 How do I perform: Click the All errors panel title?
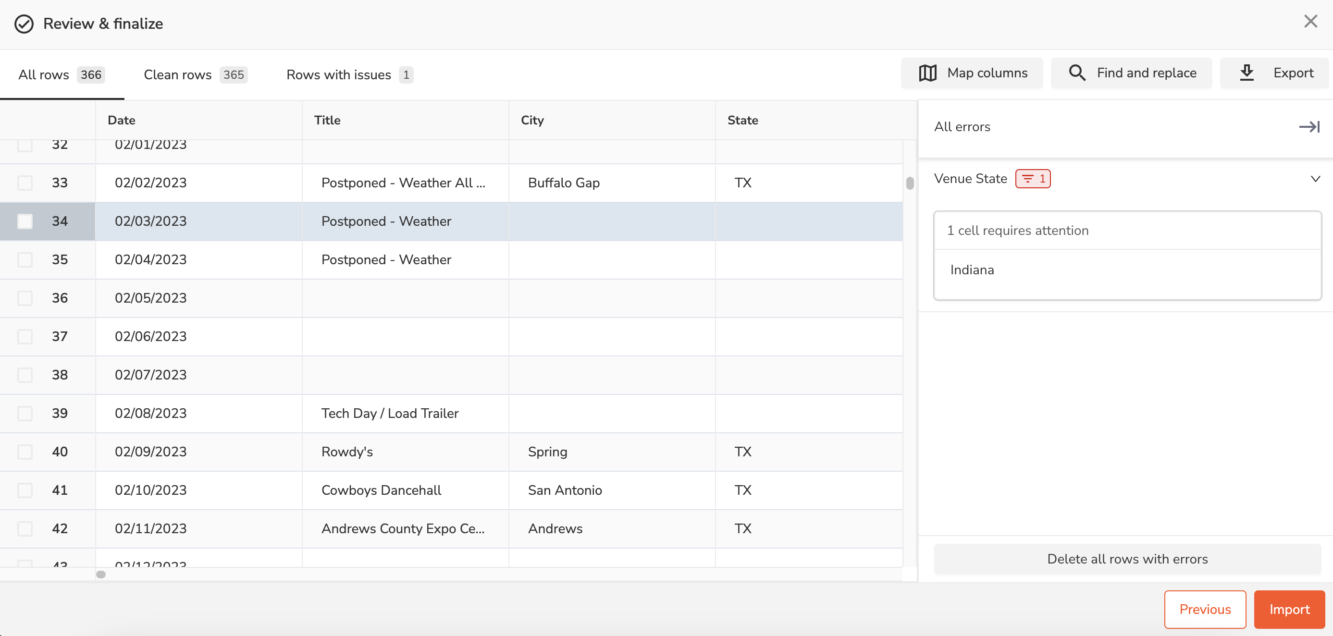click(x=962, y=127)
